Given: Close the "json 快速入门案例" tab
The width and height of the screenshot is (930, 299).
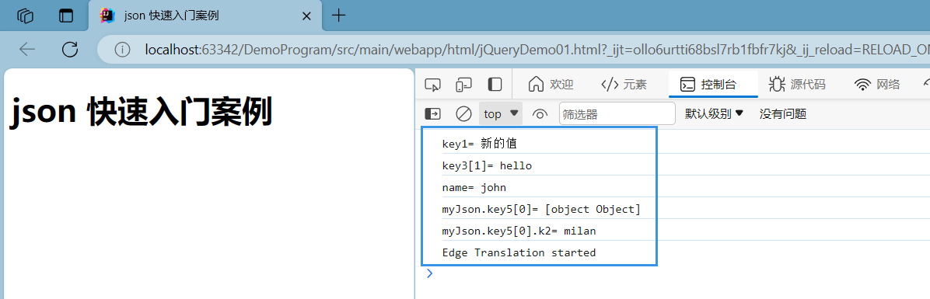Looking at the screenshot, I should tap(306, 16).
